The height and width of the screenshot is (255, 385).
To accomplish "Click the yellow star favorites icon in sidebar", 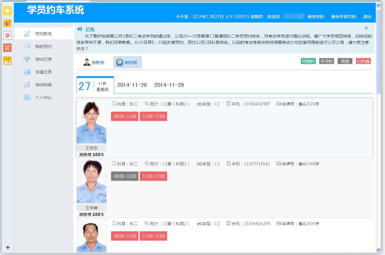I will [7, 11].
